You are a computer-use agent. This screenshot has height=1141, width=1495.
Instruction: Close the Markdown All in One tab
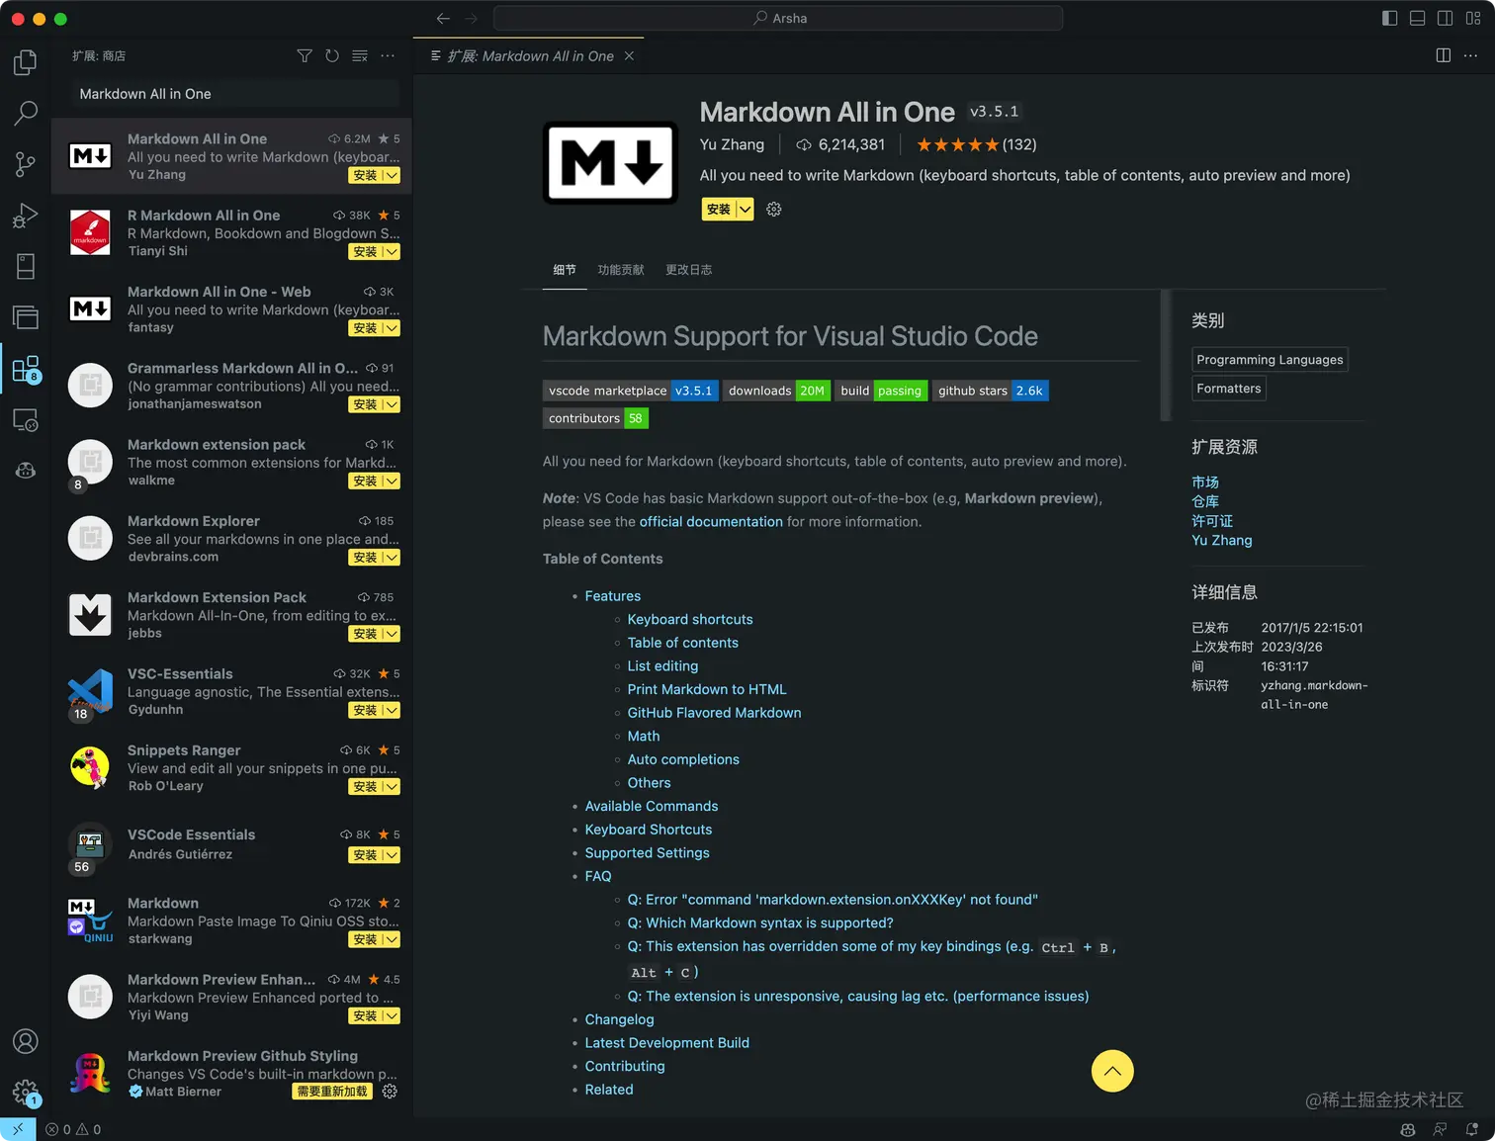[x=629, y=56]
